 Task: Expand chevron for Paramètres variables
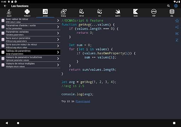pyautogui.click(x=58, y=33)
